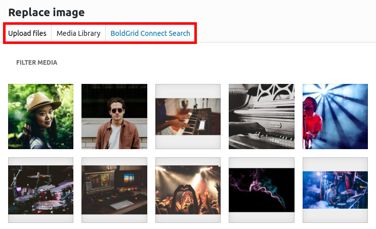Select the first thumbnail in the media grid
This screenshot has width=376, height=229.
click(40, 116)
